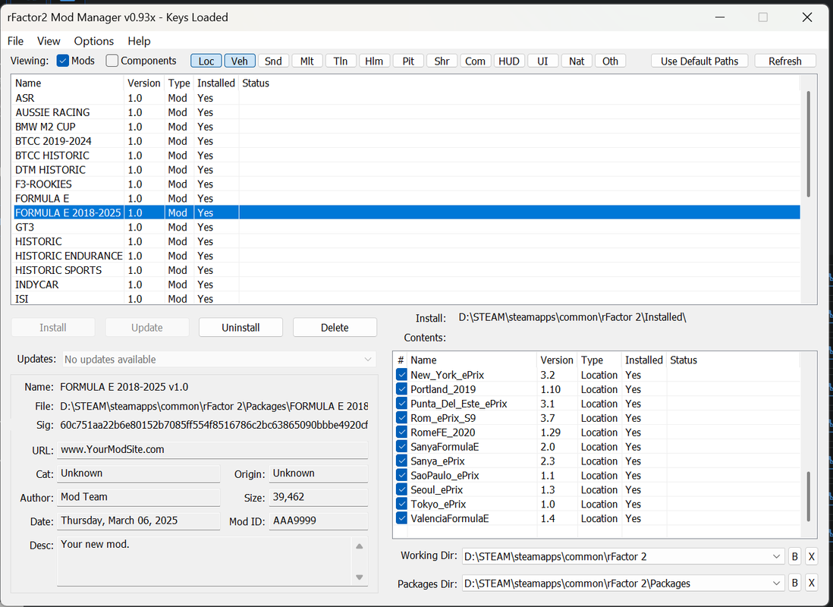Toggle the Loc filter button
The height and width of the screenshot is (607, 833).
tap(206, 61)
